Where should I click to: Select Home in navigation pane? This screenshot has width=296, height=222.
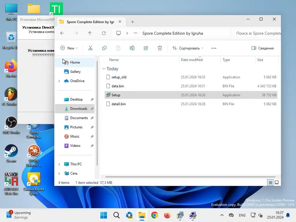[75, 62]
